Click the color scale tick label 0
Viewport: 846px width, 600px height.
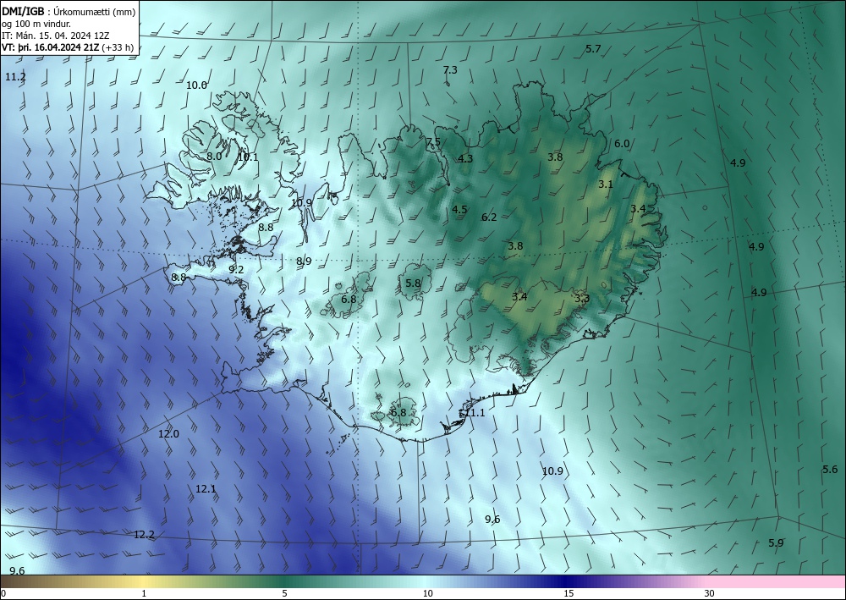[3, 594]
